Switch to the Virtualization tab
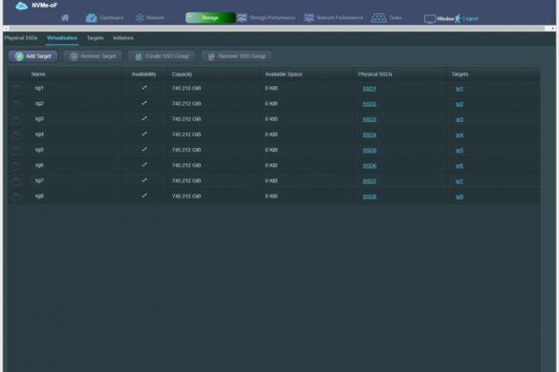The image size is (559, 372). click(x=62, y=38)
